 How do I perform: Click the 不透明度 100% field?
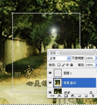pos(90,58)
